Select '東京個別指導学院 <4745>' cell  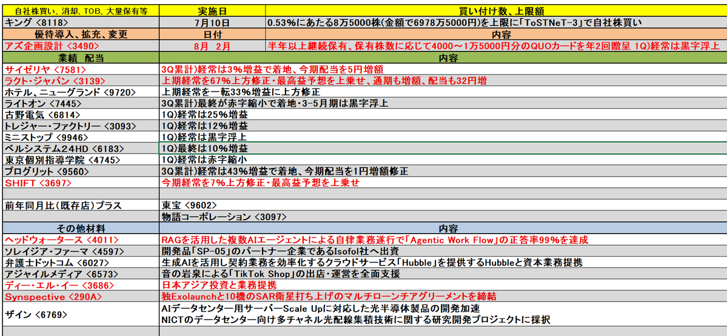[x=81, y=160]
